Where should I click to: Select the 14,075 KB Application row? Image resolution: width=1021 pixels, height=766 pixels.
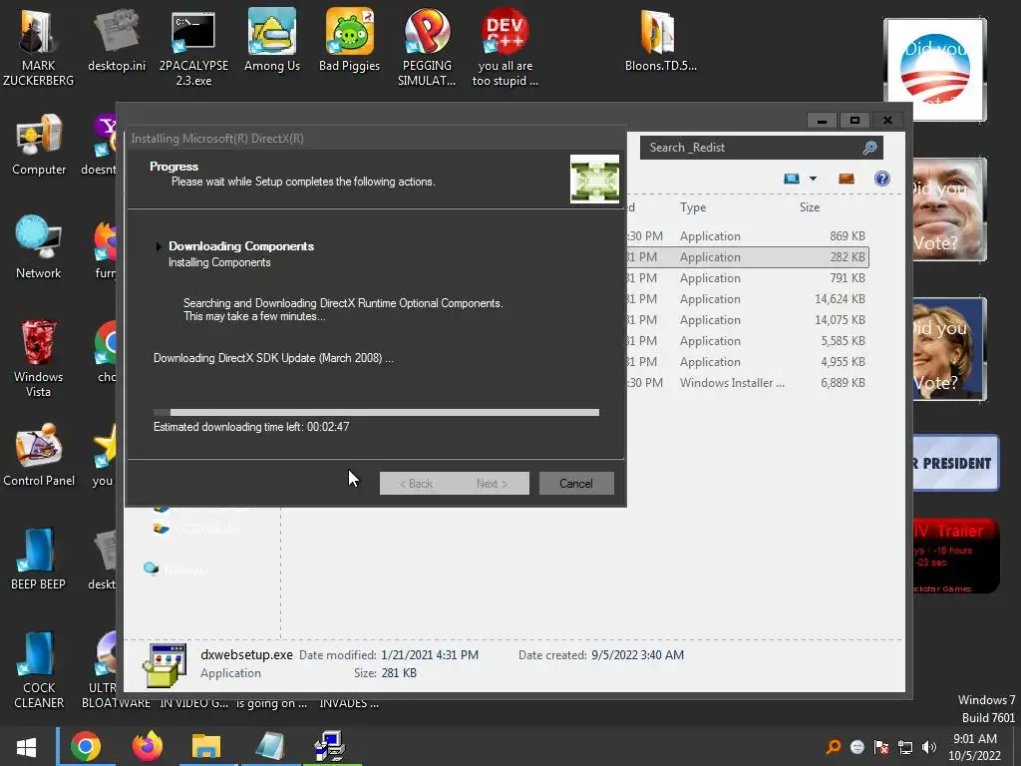[748, 320]
